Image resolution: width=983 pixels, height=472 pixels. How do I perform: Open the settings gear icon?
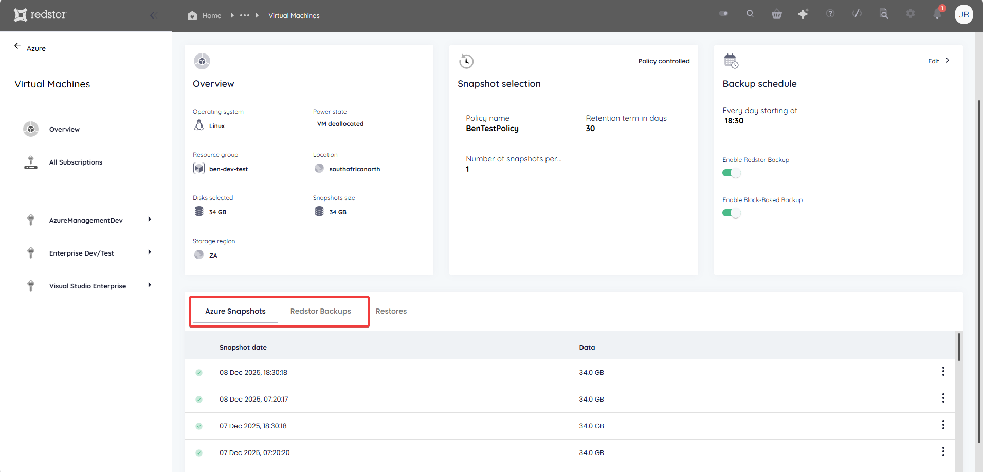[x=911, y=13]
